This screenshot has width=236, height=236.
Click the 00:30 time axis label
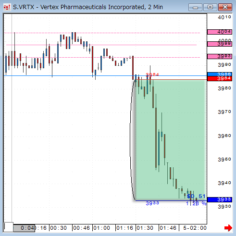[x=58, y=228]
